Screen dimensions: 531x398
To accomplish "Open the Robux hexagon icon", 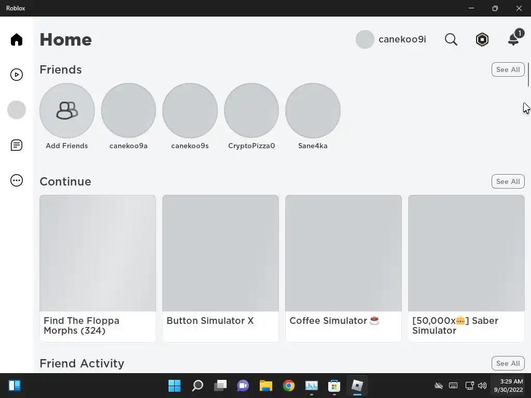I will point(482,39).
